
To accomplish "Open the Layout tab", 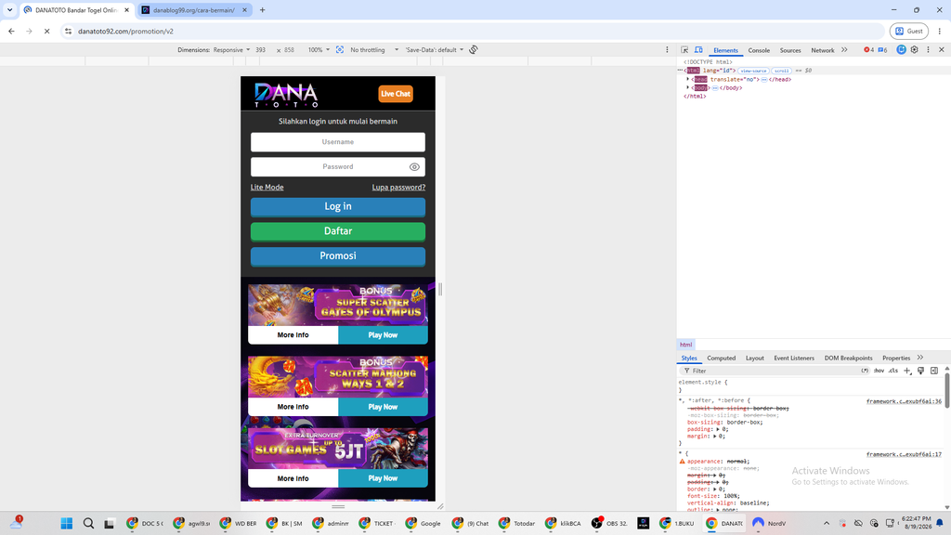I will 754,358.
